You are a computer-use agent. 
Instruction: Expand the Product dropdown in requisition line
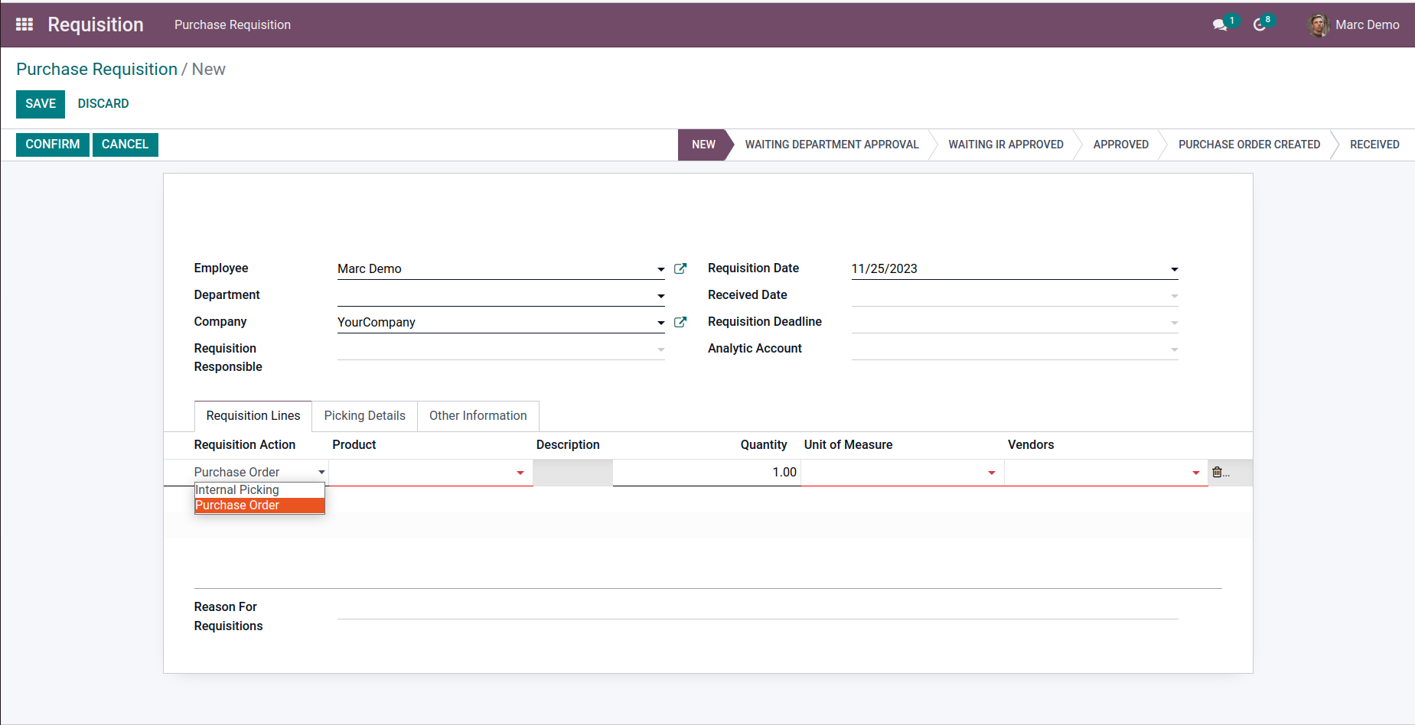(520, 473)
